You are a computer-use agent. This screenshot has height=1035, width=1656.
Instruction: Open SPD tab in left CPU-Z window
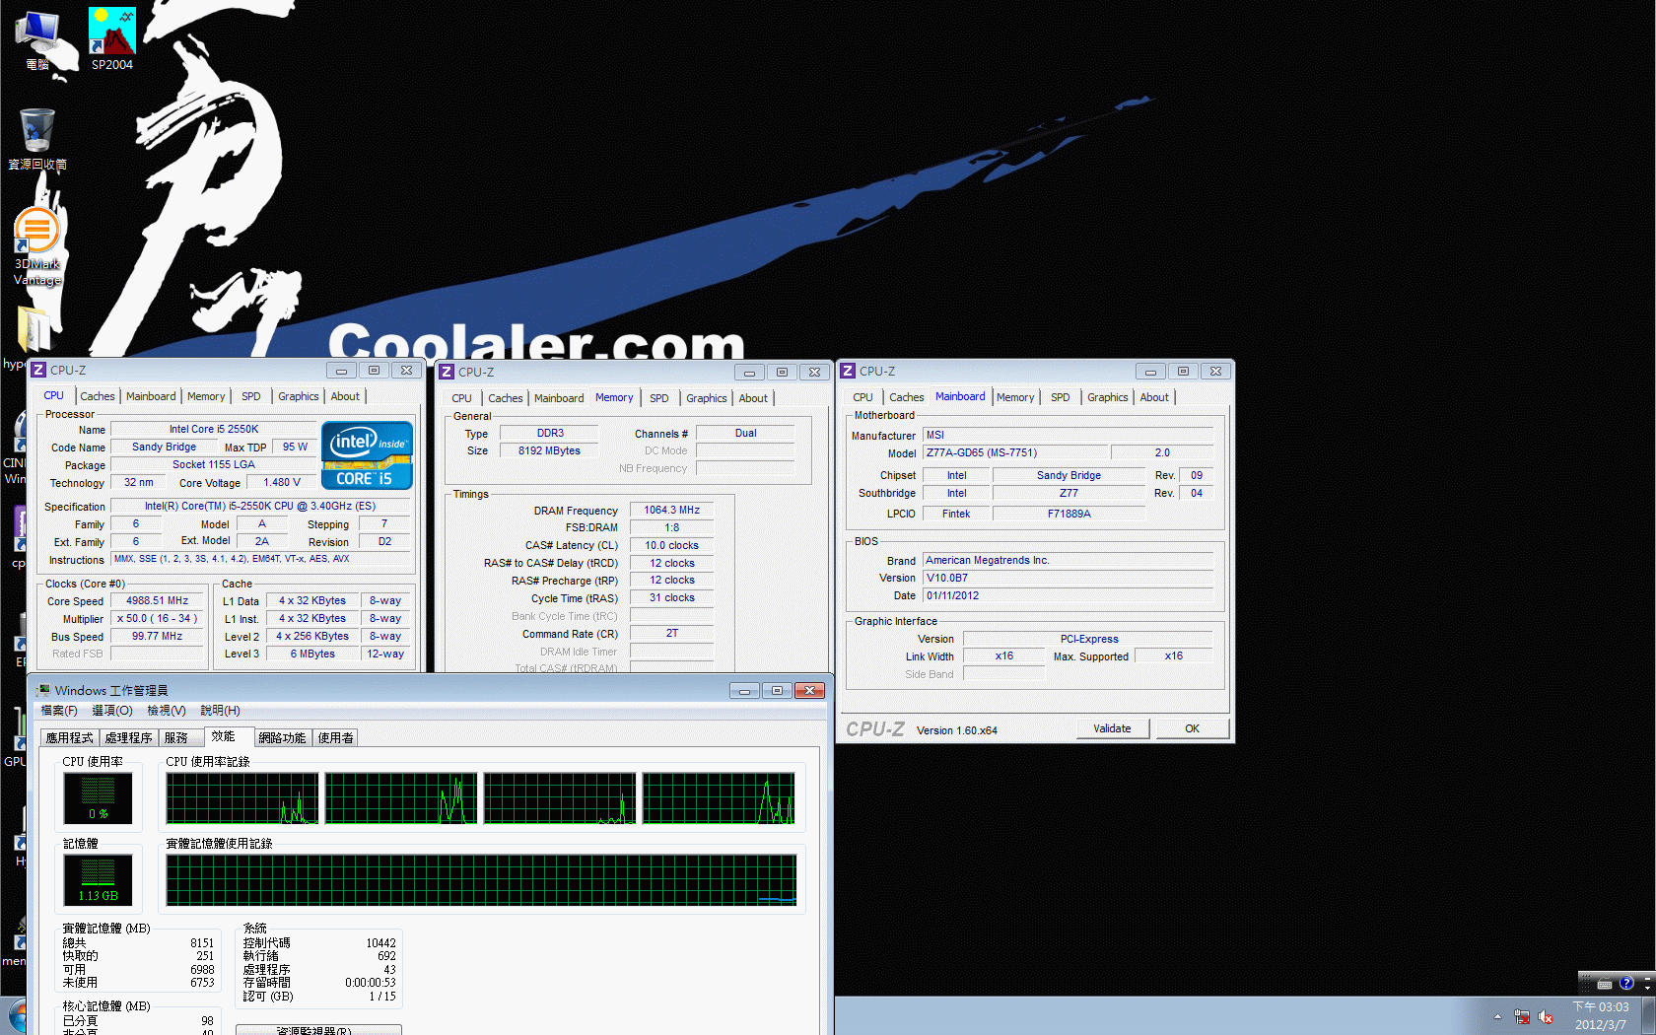point(251,396)
